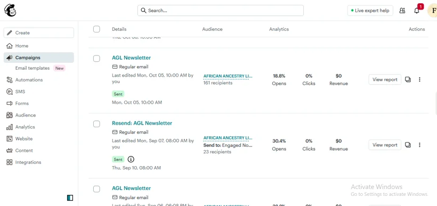
Task: View report for Resend: AGL Newsletter
Action: pos(385,145)
